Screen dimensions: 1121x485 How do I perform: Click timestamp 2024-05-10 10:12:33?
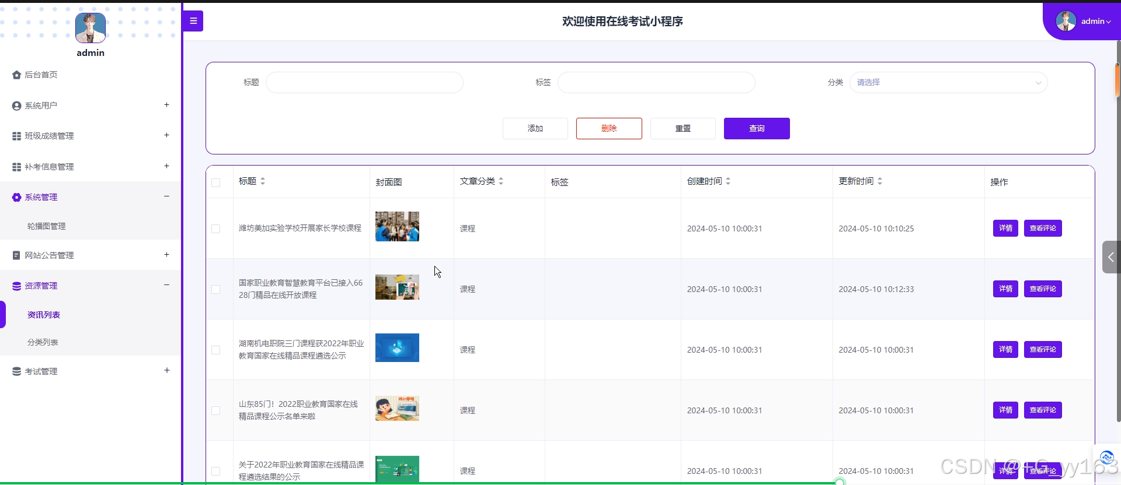[876, 289]
